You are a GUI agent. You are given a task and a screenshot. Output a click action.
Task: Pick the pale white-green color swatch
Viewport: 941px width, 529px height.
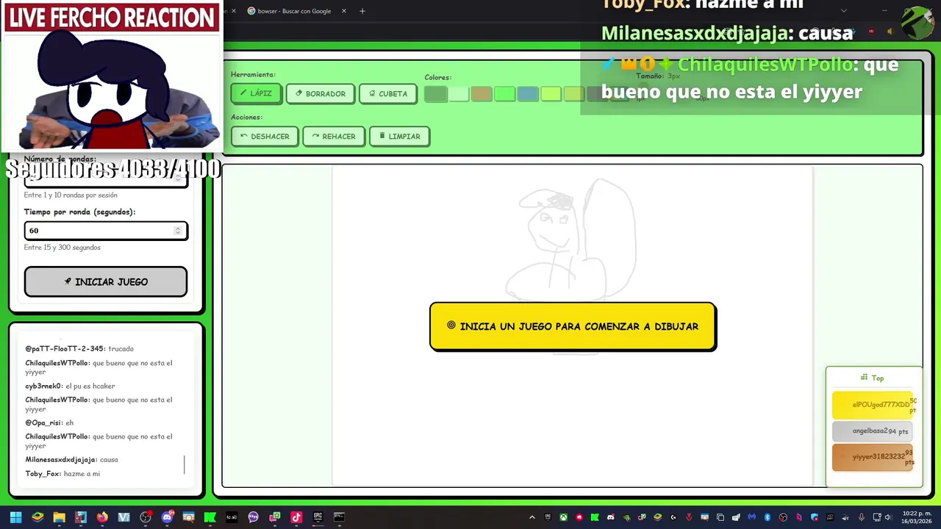459,93
